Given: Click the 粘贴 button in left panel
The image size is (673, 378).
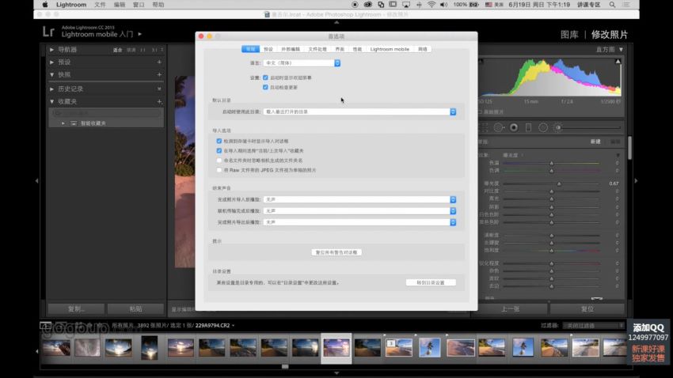Looking at the screenshot, I should pos(135,309).
